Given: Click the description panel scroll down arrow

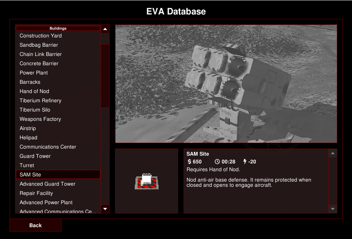Looking at the screenshot, I should pos(333,209).
